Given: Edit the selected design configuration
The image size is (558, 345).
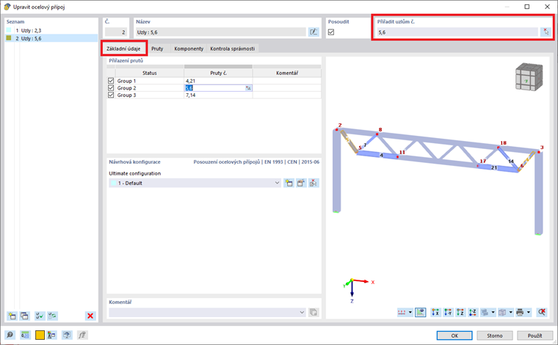Looking at the screenshot, I should 301,184.
